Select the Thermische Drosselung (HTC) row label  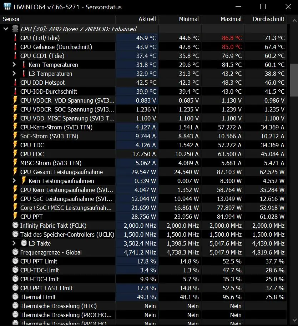(x=59, y=306)
